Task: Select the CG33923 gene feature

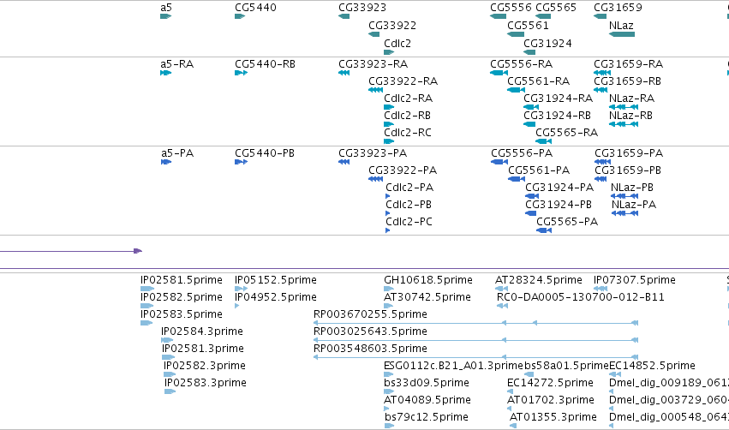Action: click(344, 16)
